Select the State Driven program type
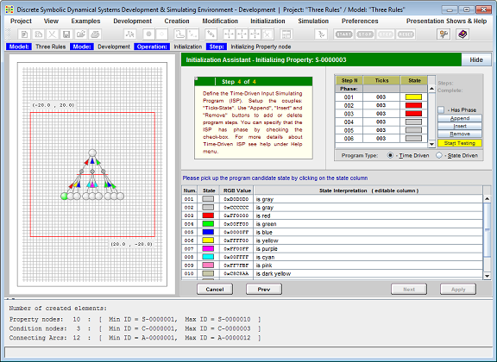The width and height of the screenshot is (497, 362). [439, 155]
